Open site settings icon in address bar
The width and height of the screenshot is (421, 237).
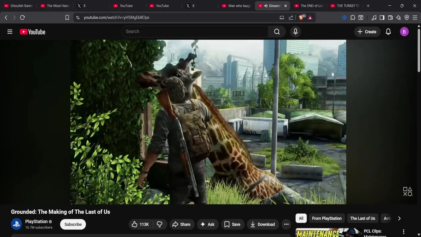click(x=78, y=17)
